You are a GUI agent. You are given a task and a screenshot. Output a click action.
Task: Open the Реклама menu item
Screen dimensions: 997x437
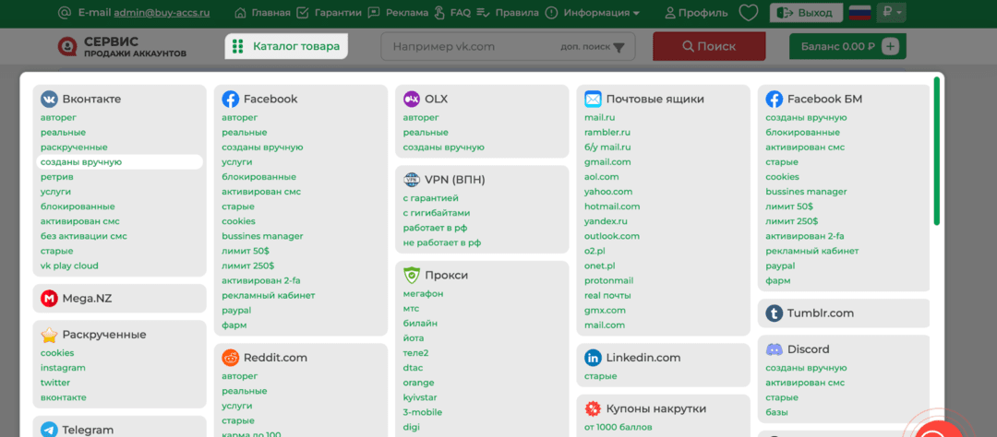[x=407, y=13]
